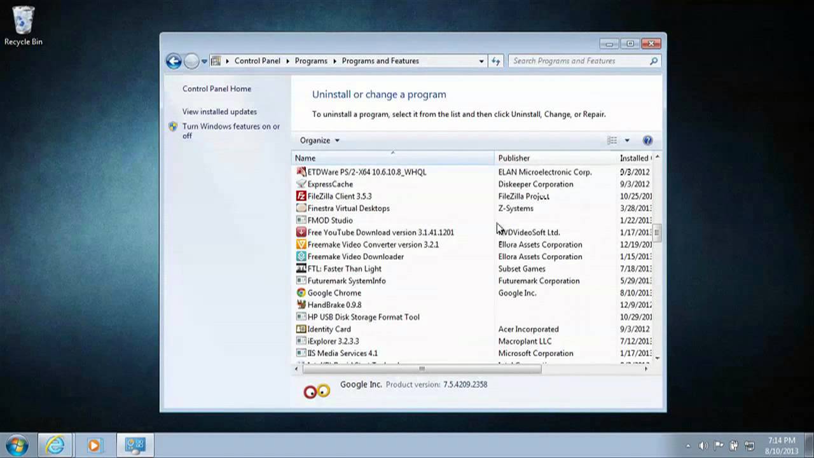Click the Freemake Video Downloader icon
The image size is (814, 458).
click(x=301, y=256)
